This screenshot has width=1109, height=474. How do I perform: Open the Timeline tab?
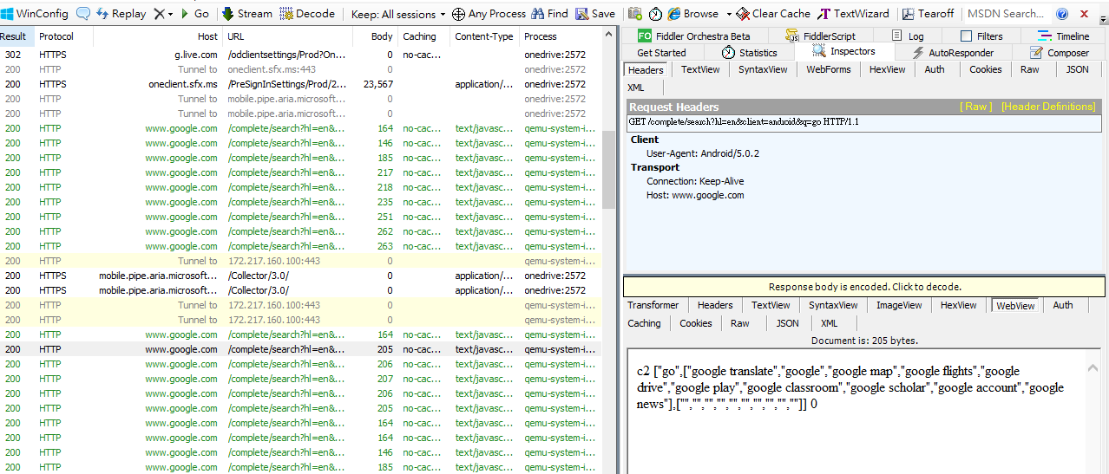pos(1065,36)
